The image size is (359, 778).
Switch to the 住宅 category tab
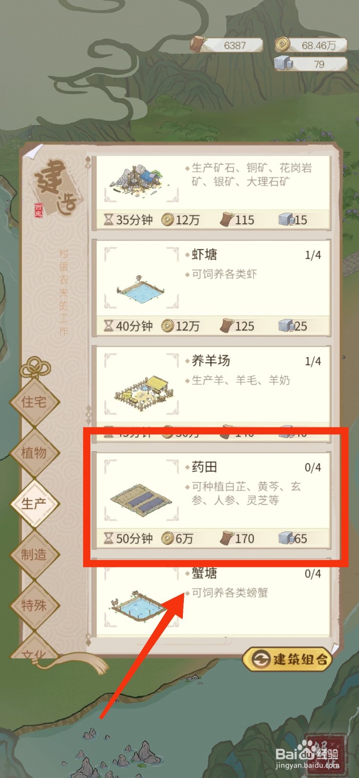[34, 402]
